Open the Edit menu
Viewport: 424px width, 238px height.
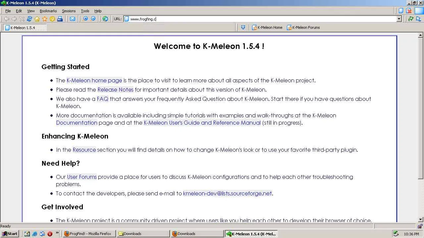(x=19, y=11)
